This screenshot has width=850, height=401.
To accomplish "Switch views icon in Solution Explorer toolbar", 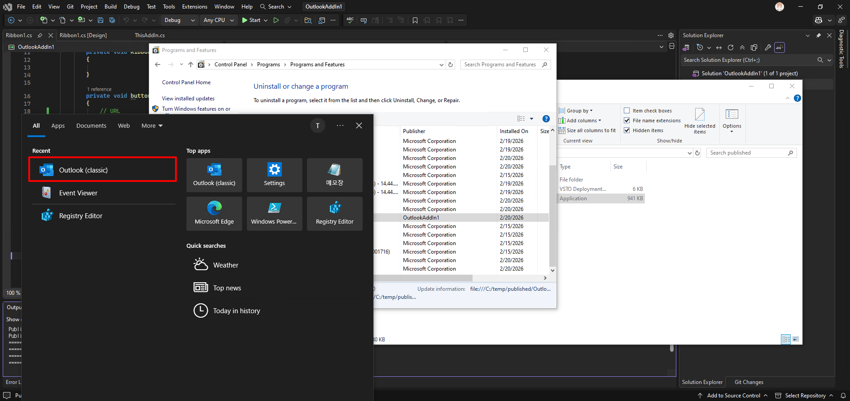I will click(x=686, y=47).
